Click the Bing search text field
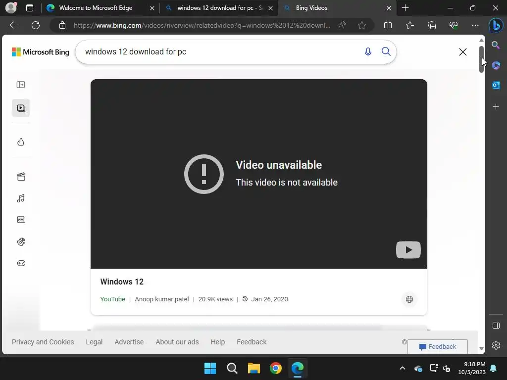The width and height of the screenshot is (507, 380). coord(220,51)
